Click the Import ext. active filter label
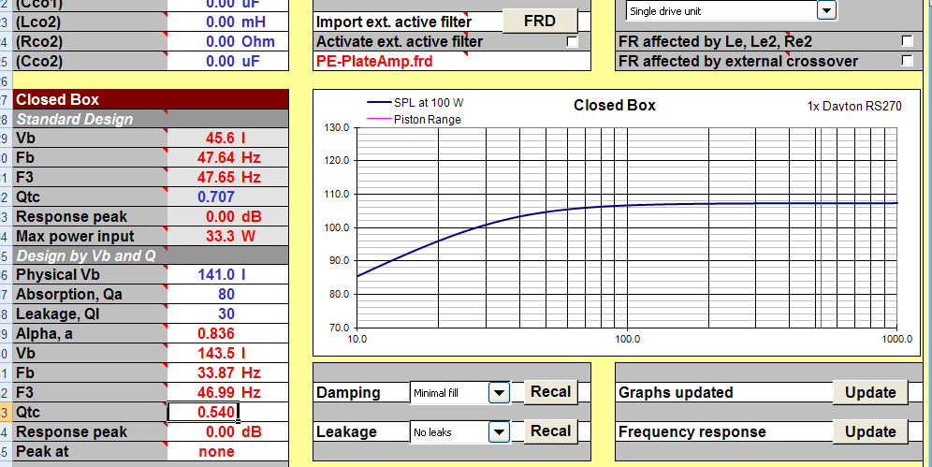The image size is (932, 467). [394, 22]
